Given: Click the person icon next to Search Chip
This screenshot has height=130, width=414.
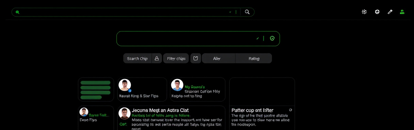Looking at the screenshot, I should [x=157, y=58].
